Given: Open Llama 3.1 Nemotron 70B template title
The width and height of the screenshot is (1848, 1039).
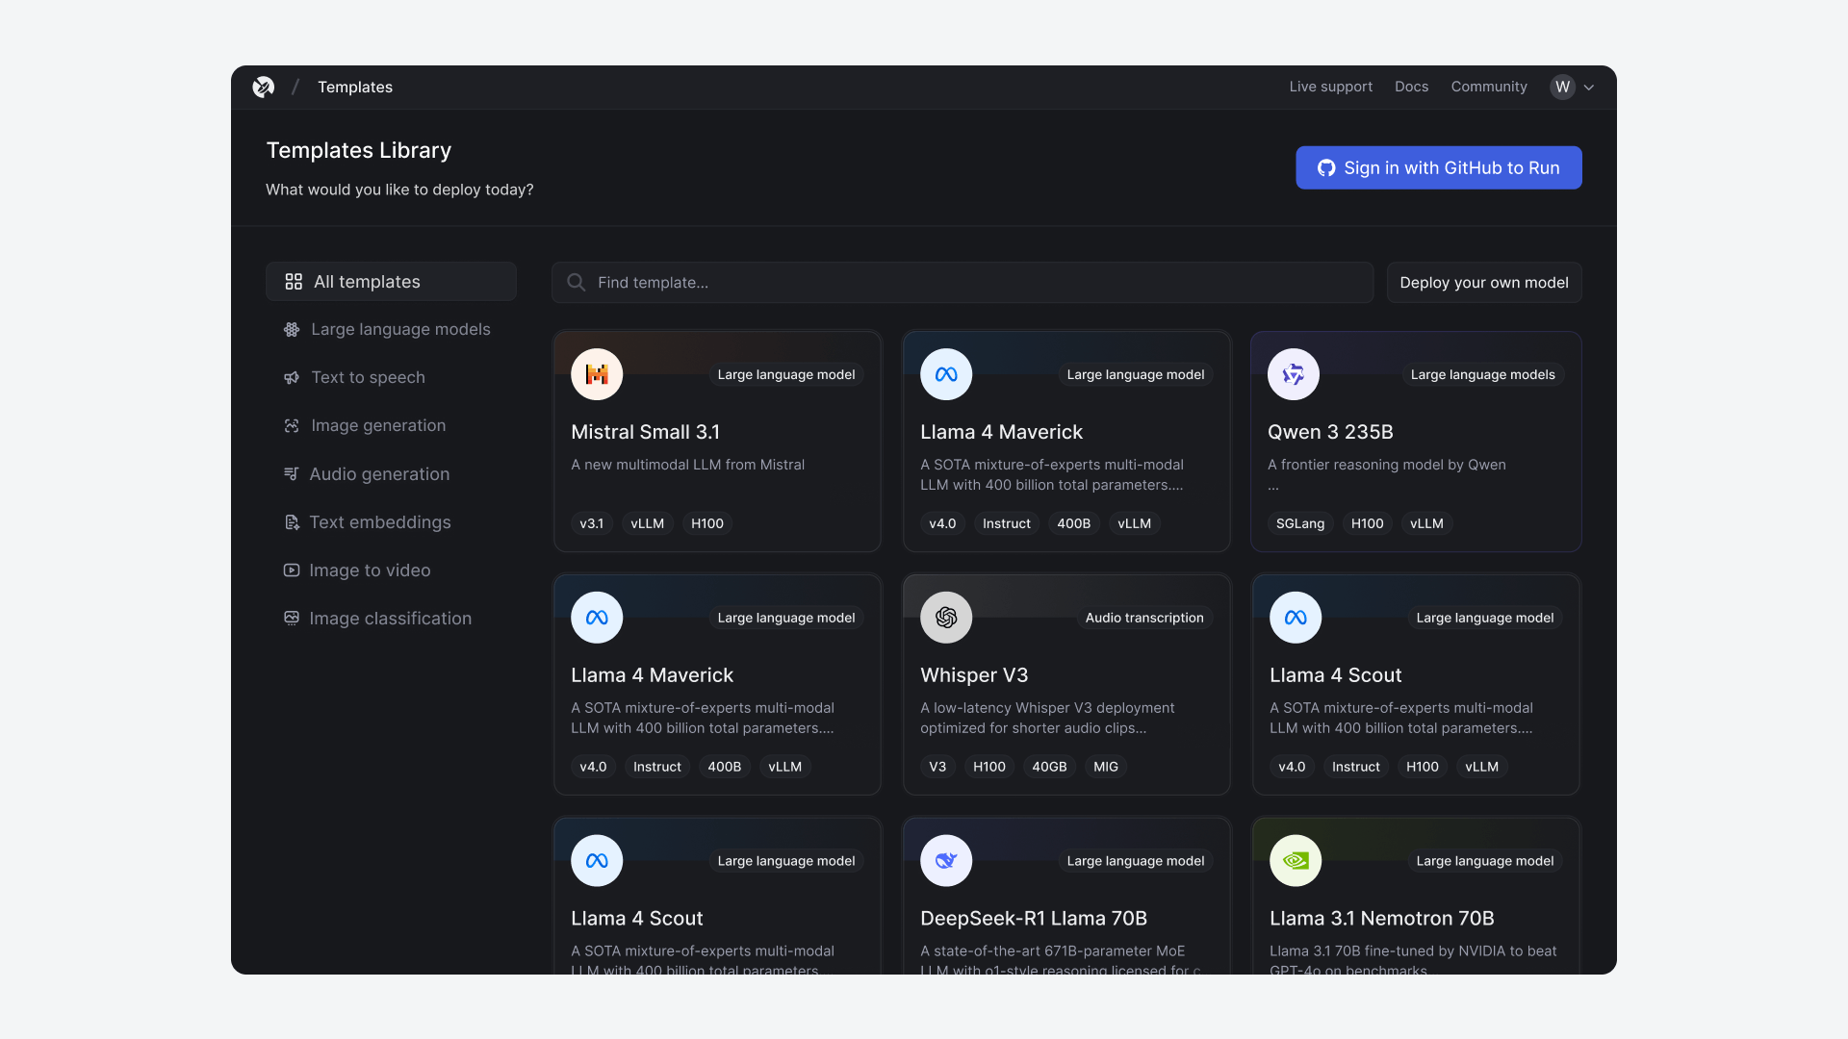Looking at the screenshot, I should 1381,919.
